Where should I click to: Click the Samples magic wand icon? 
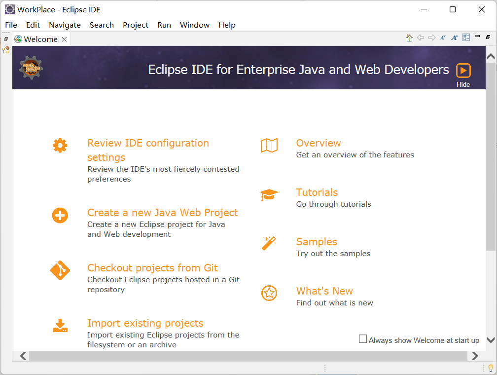pos(269,243)
